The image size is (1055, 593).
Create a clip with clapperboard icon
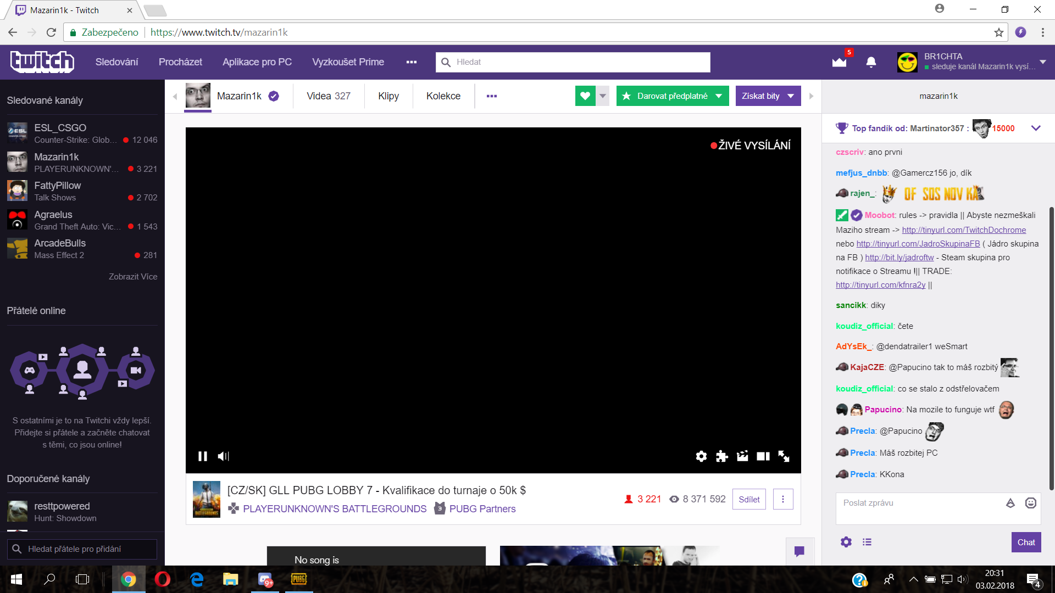coord(742,456)
